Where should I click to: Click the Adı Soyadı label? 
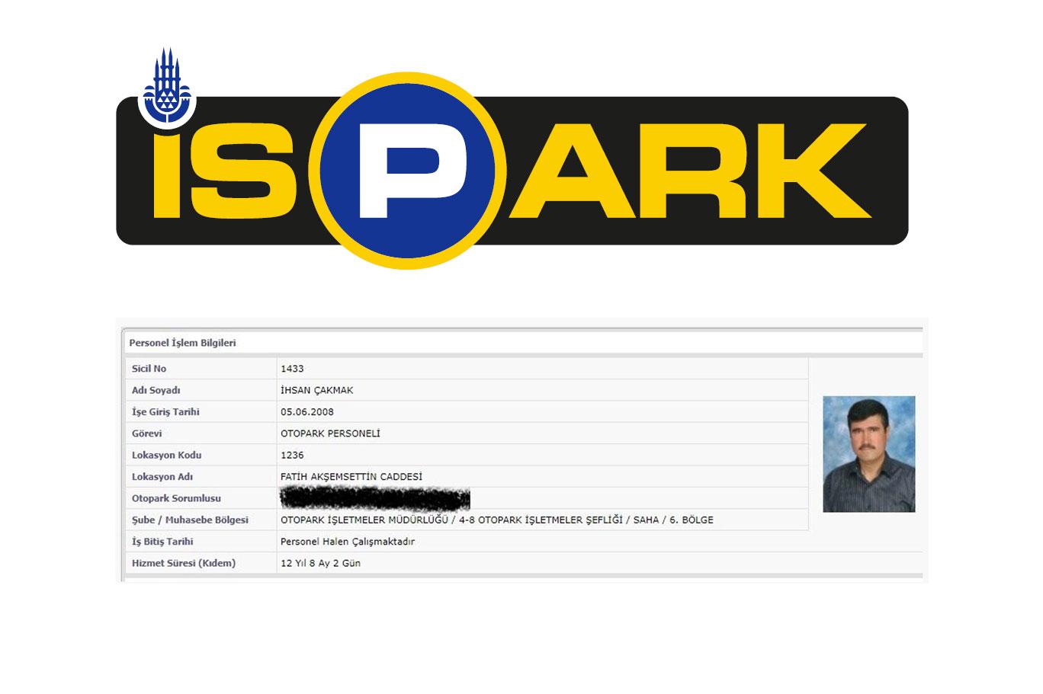[x=156, y=390]
